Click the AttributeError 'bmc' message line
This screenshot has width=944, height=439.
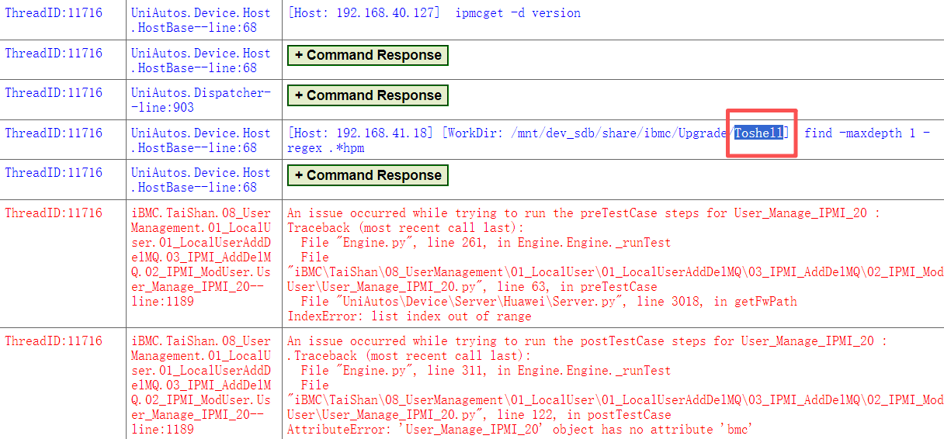(x=519, y=430)
